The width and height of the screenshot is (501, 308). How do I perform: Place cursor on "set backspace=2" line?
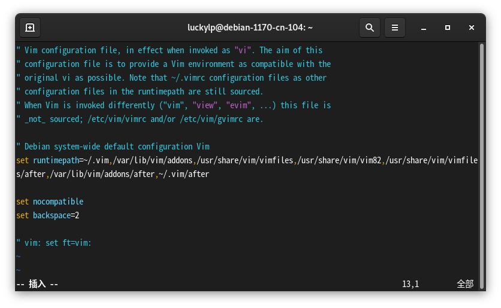(48, 215)
